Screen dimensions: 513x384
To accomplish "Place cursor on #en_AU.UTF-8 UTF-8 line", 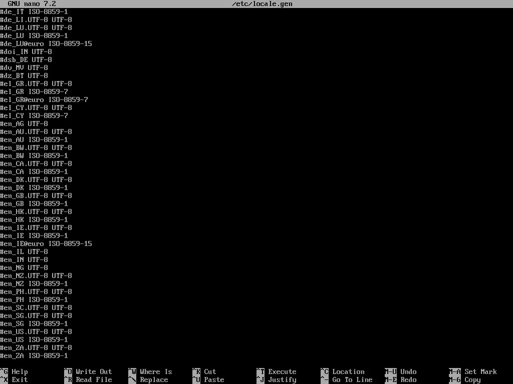I will click(36, 131).
